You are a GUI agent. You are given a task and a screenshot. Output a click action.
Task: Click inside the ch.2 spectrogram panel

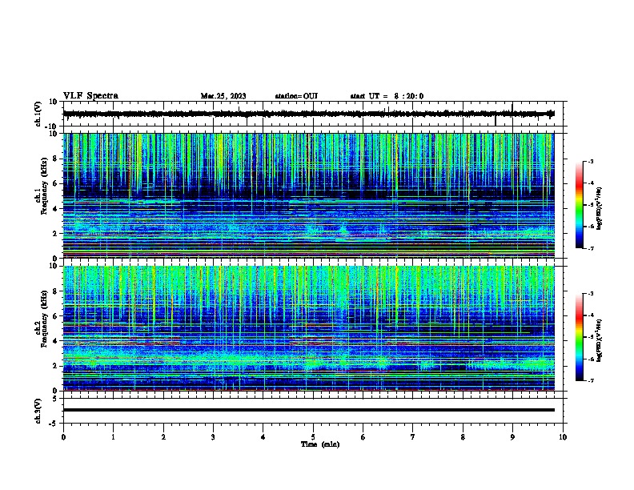[308, 328]
